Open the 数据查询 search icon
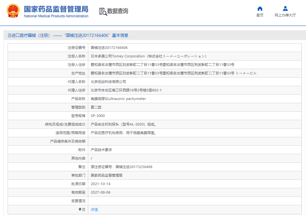The height and width of the screenshot is (216, 306). (x=103, y=12)
